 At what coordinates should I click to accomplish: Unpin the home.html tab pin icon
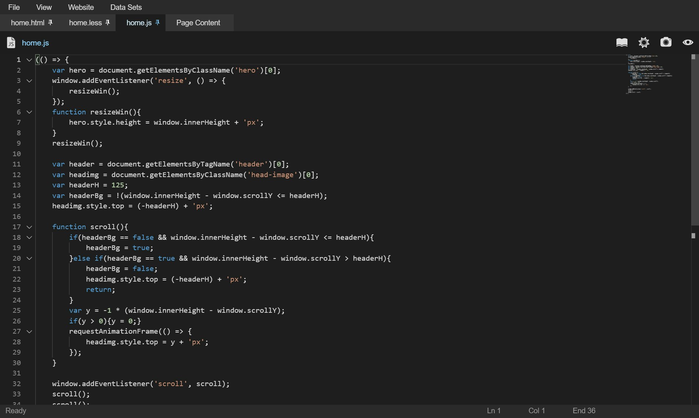pos(51,23)
